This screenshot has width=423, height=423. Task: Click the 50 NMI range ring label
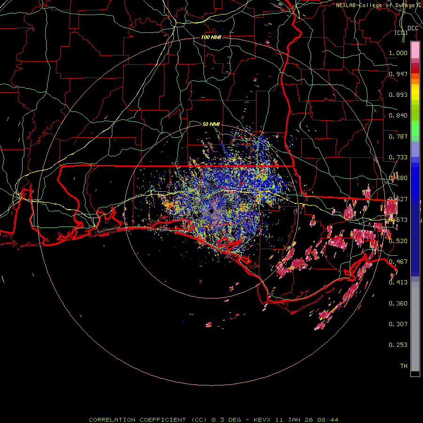pos(211,124)
